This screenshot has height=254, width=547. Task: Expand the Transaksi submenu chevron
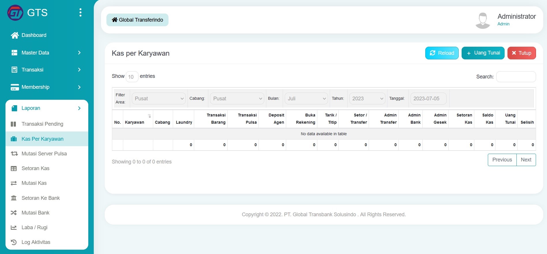point(79,70)
